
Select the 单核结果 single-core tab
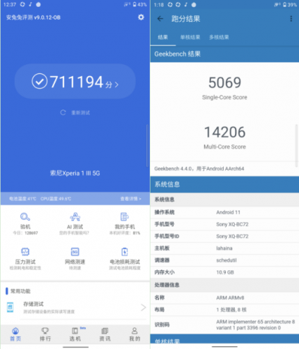point(190,37)
